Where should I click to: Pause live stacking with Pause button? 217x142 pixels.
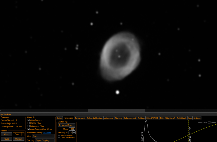tap(6, 139)
